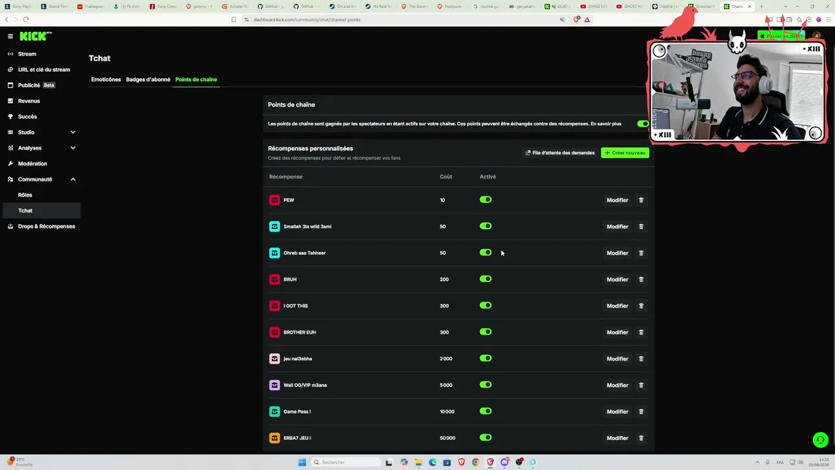The image size is (835, 470).
Task: Edit the ERBA7 JEU ! reward via Modifier
Action: 617,438
